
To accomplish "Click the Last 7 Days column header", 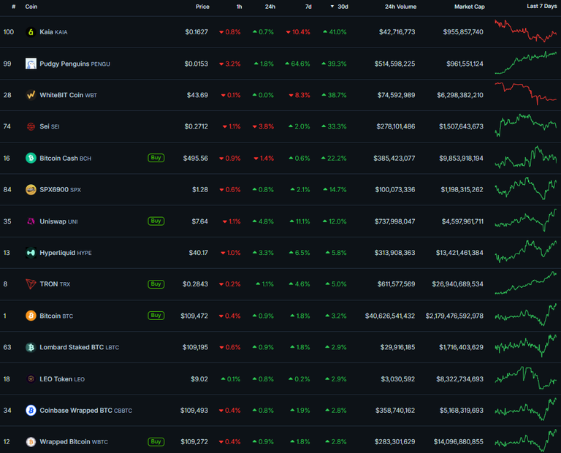I will point(542,7).
